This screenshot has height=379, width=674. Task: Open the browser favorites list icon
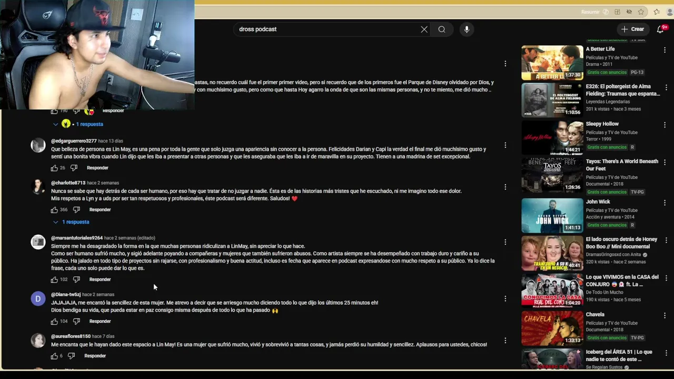[657, 12]
